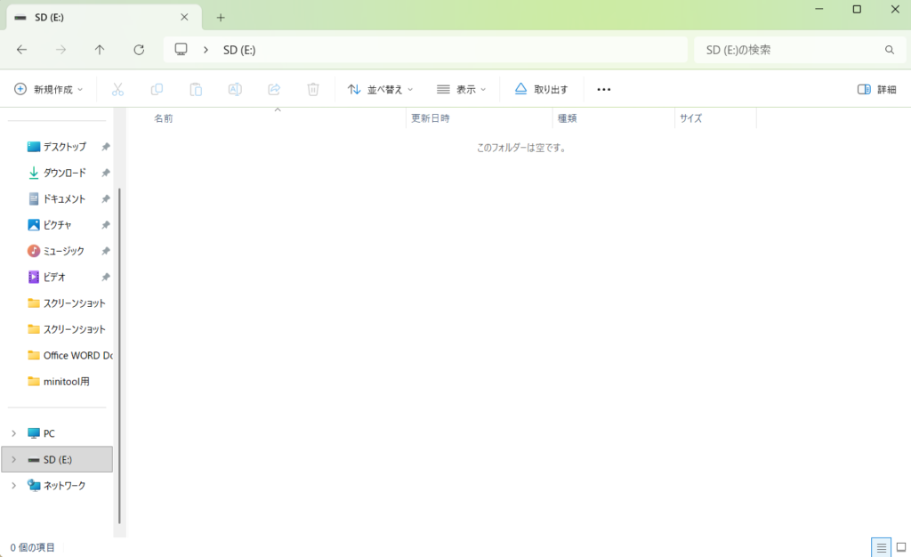Go up one folder level

point(100,50)
